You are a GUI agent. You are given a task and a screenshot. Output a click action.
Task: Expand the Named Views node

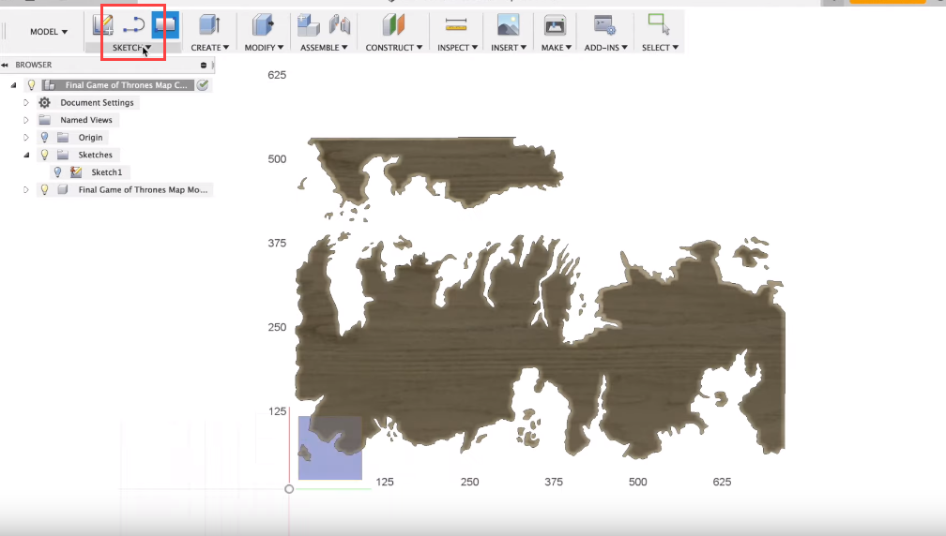point(26,120)
